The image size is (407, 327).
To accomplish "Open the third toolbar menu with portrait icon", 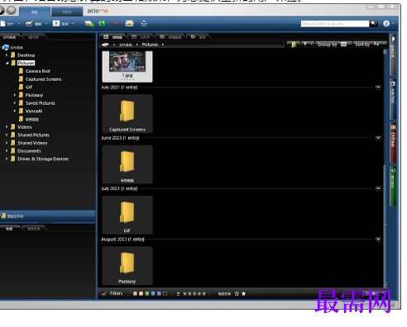I will coord(64,24).
